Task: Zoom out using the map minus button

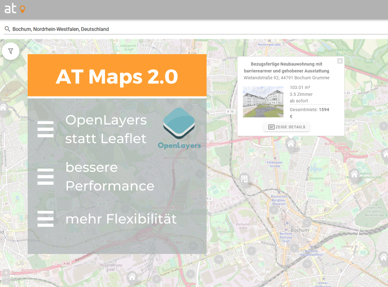Action: 6,281
